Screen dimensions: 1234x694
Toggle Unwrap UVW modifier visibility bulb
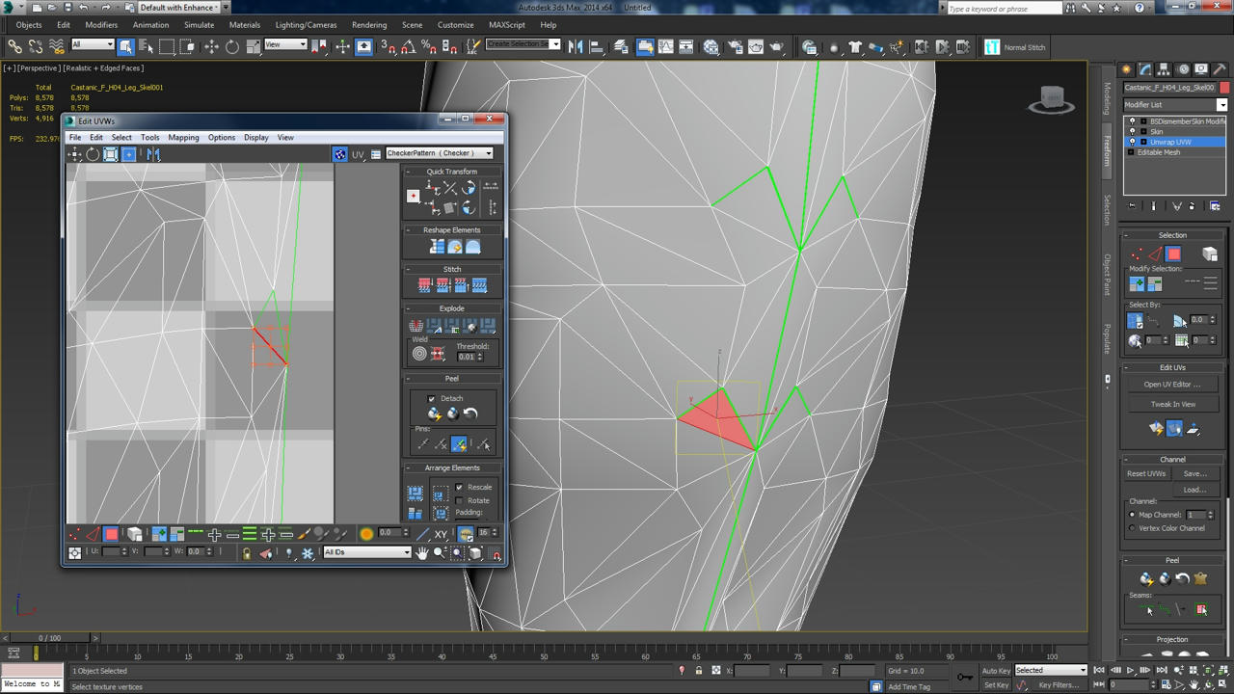[1133, 142]
